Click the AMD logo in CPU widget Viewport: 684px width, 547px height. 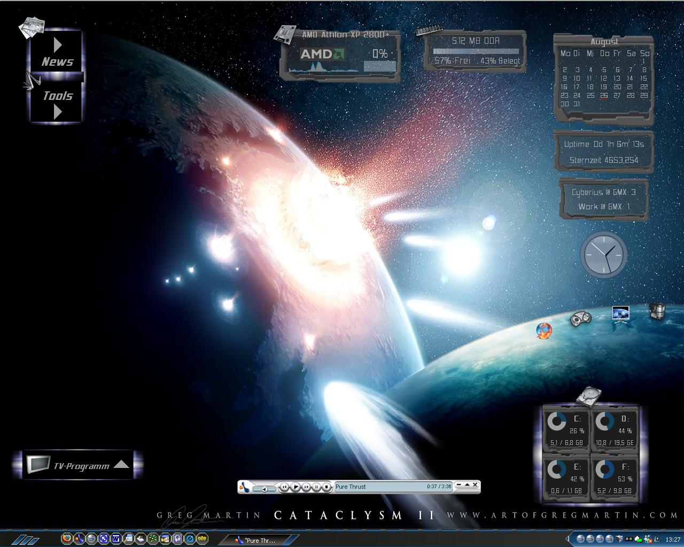[322, 54]
